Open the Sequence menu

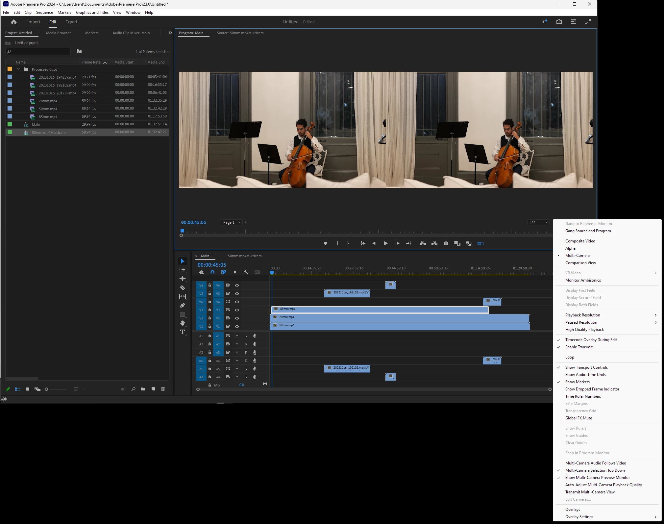click(x=44, y=12)
